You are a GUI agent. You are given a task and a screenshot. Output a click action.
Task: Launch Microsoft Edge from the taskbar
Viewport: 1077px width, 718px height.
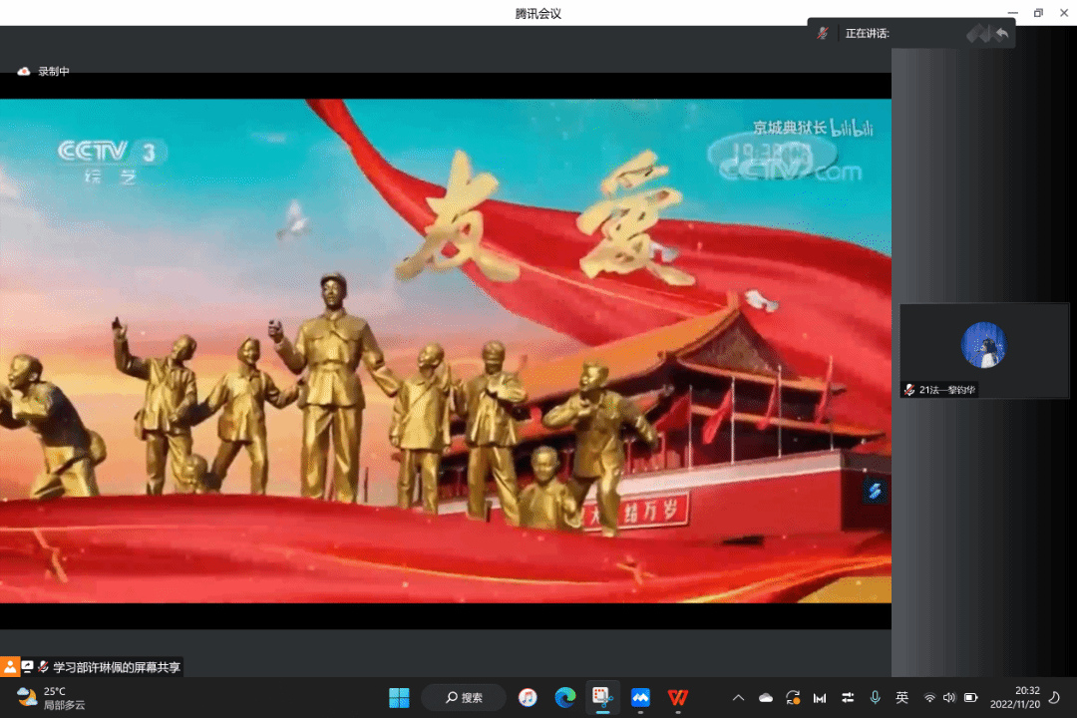(565, 697)
